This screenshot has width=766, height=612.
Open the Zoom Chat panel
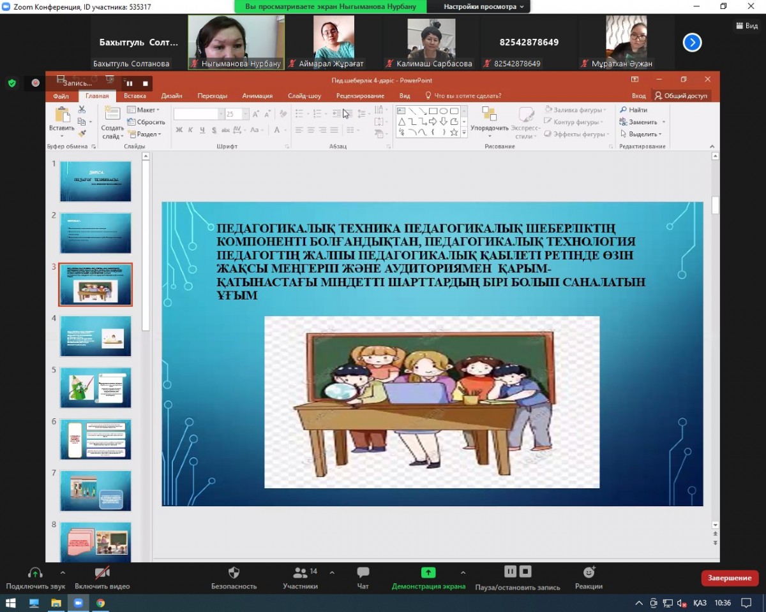pyautogui.click(x=363, y=572)
